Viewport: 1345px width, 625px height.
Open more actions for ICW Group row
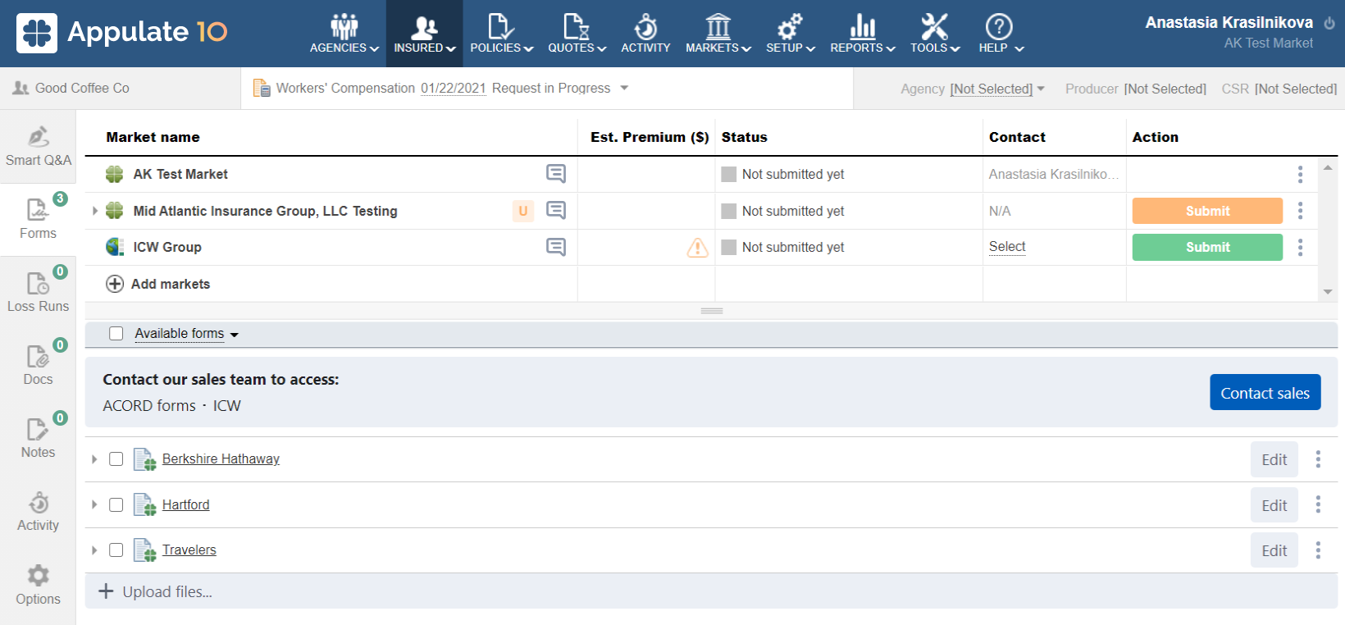point(1300,247)
